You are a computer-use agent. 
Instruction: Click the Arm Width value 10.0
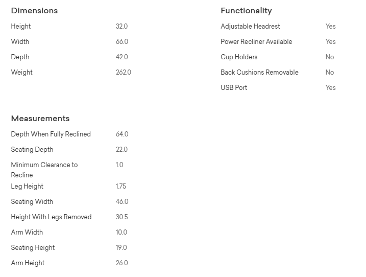(121, 233)
